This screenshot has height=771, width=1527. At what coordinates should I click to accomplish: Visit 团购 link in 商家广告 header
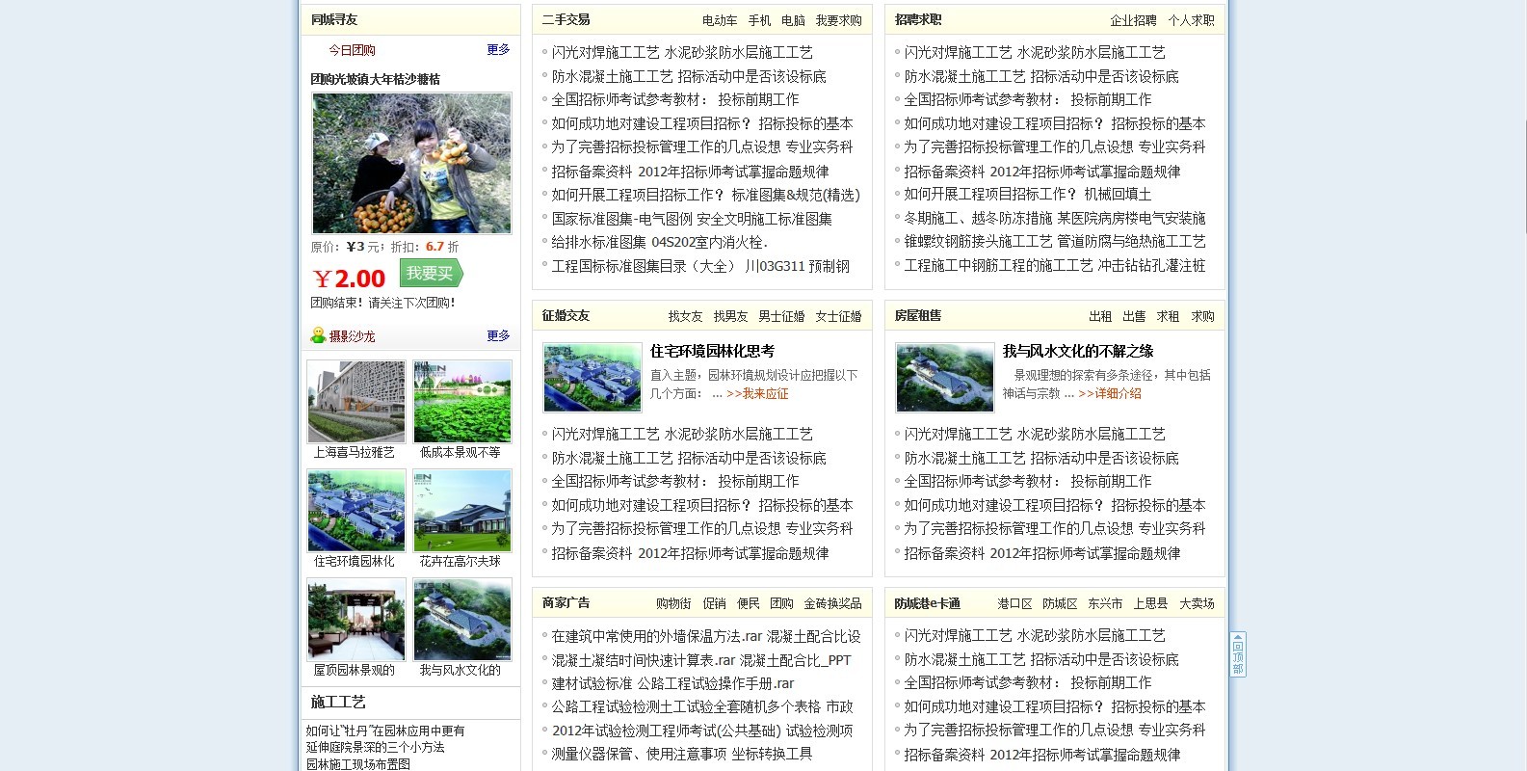pos(781,603)
